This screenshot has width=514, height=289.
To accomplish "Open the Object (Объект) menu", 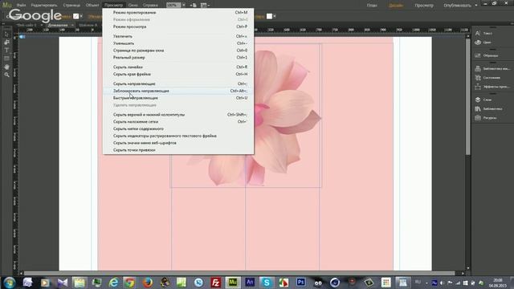I will 92,6.
